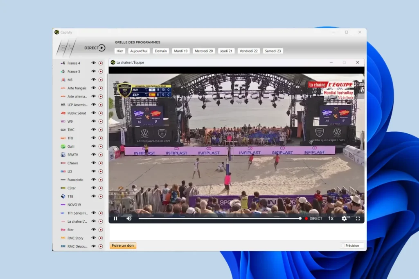Select the Hier schedule tab
The image size is (419, 279).
coord(120,51)
